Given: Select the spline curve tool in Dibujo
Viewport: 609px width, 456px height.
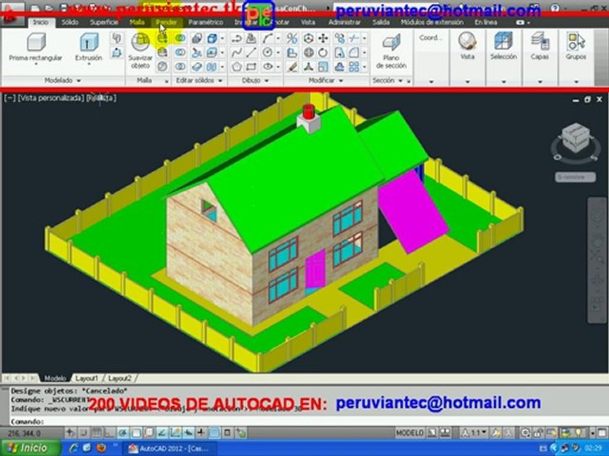Looking at the screenshot, I should (x=237, y=53).
